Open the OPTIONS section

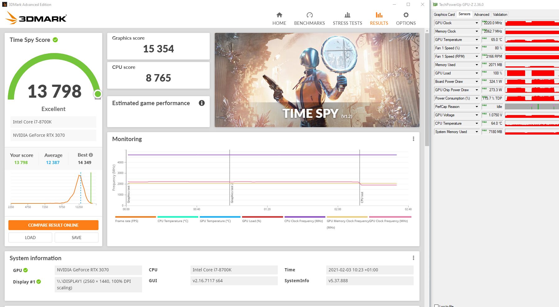click(x=406, y=19)
